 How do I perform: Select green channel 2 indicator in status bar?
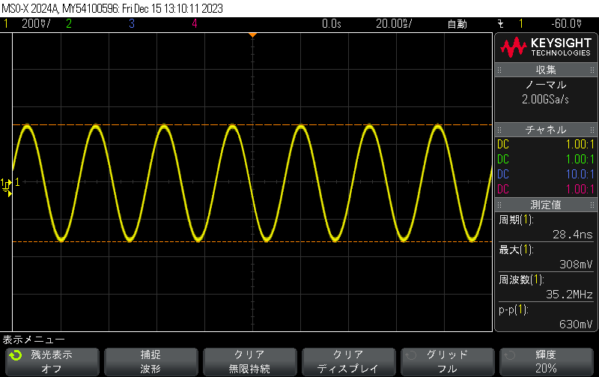69,23
